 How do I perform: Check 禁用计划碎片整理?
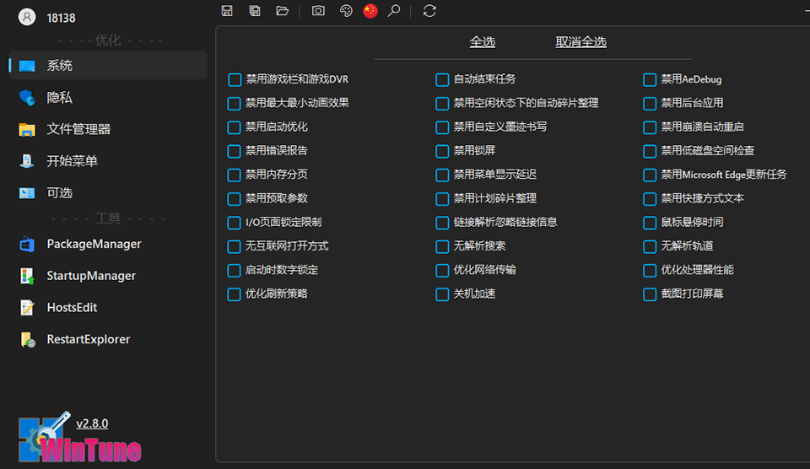point(442,199)
